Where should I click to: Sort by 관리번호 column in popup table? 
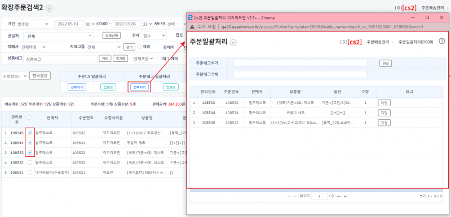click(x=208, y=92)
